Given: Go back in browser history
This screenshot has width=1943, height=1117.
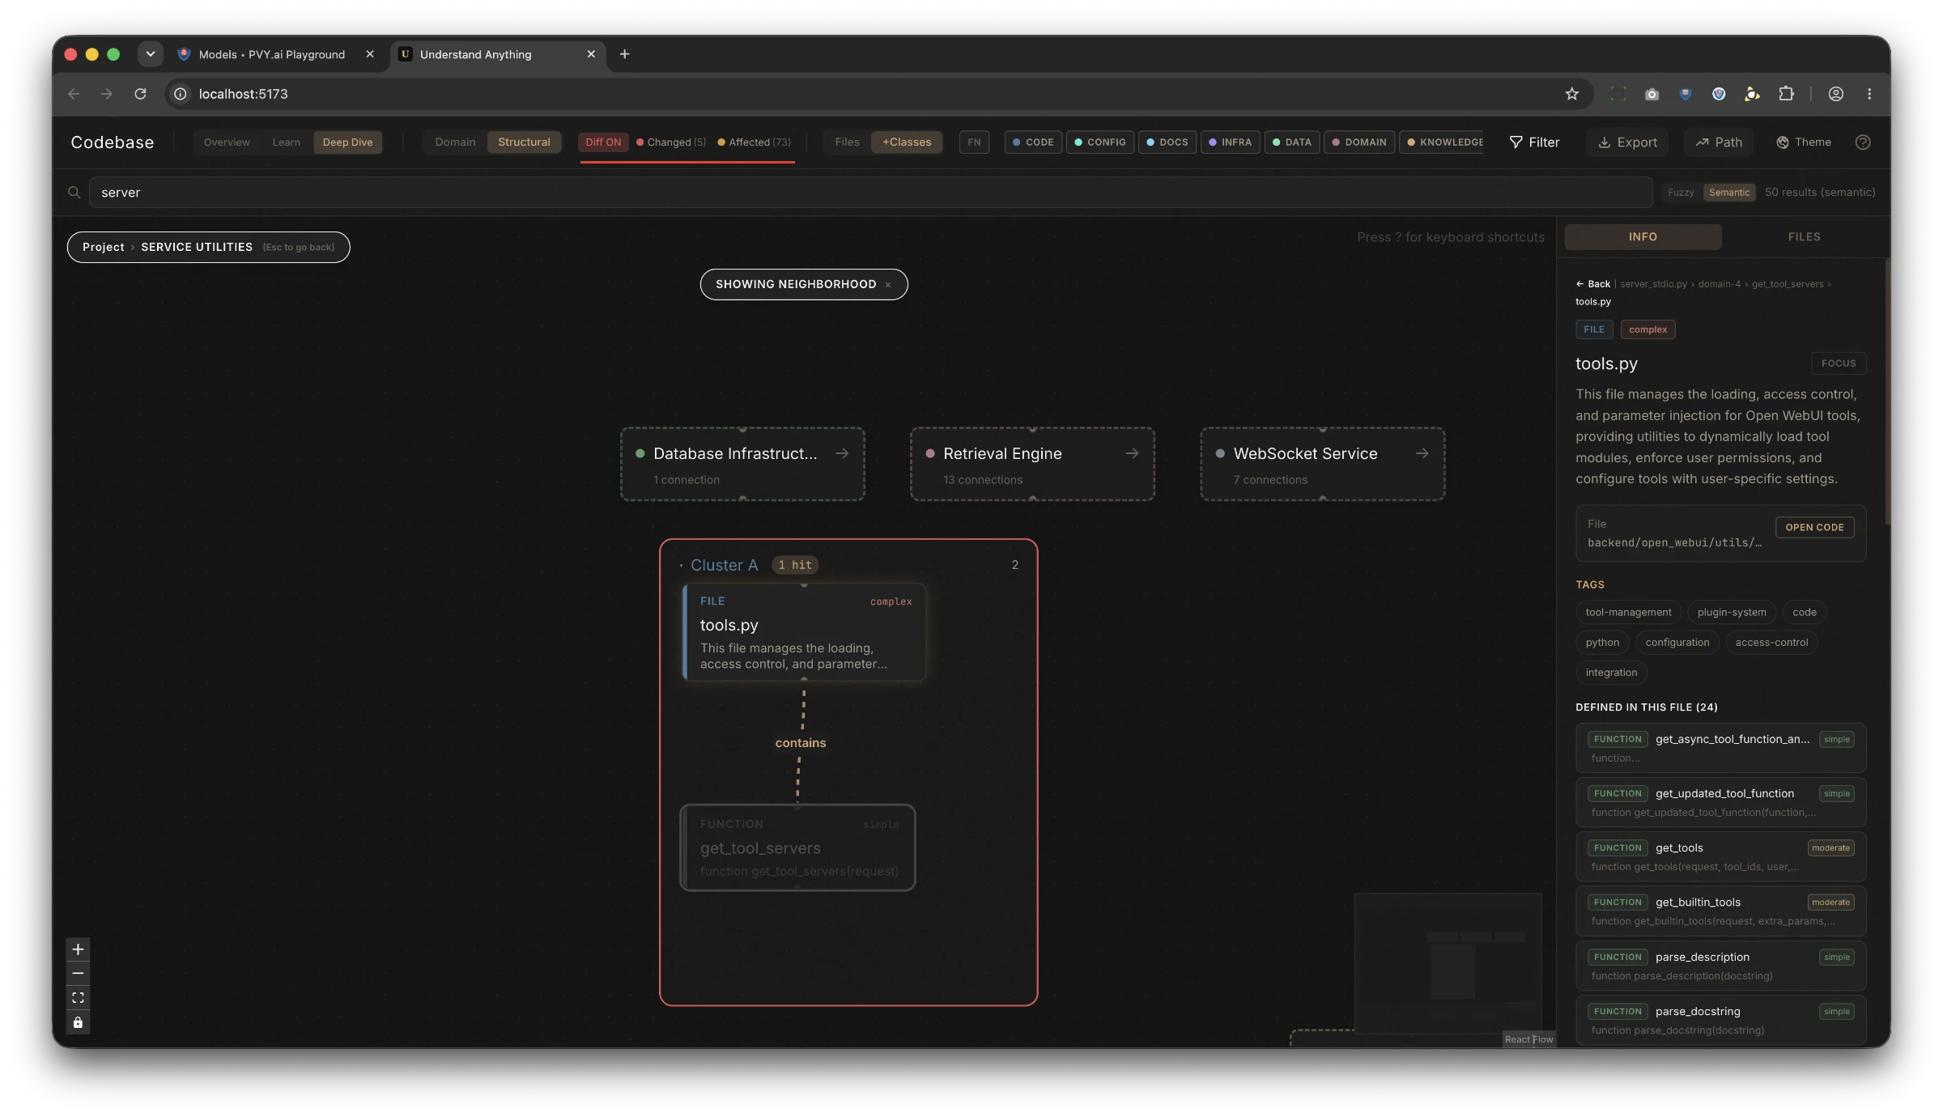Looking at the screenshot, I should (74, 94).
